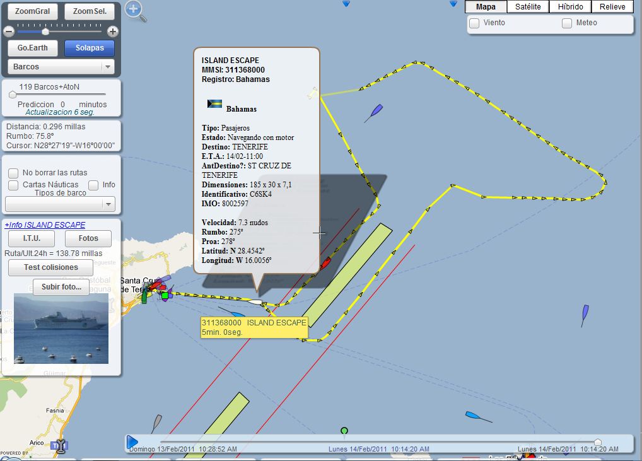Click the plus zoom-in icon
Viewport: 642px width, 461px height.
[x=113, y=32]
